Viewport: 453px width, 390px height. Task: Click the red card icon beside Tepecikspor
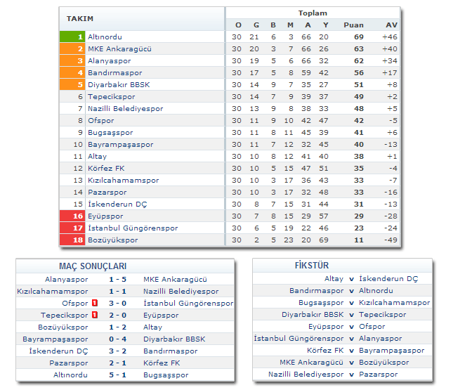[93, 316]
